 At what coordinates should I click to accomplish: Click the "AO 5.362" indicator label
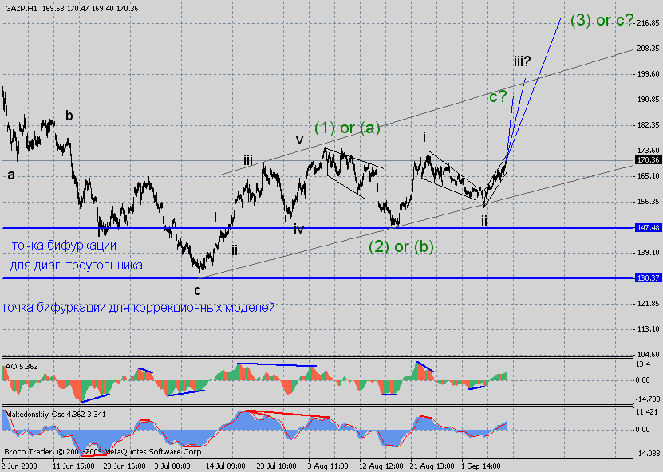(x=21, y=367)
